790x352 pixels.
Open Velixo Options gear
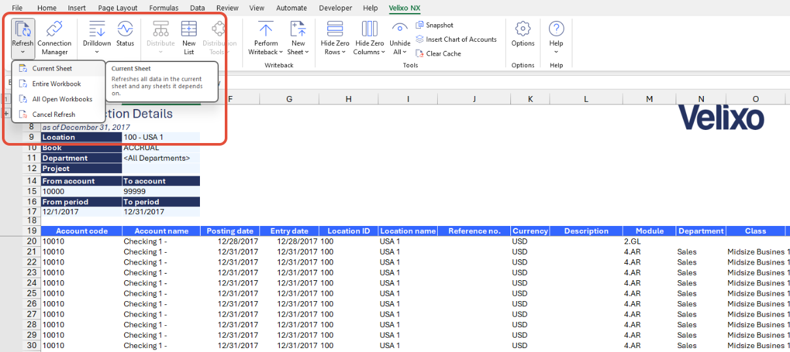click(523, 29)
